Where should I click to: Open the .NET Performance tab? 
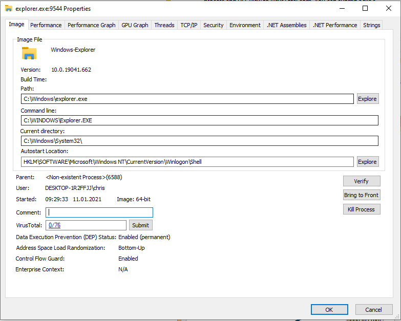(335, 25)
